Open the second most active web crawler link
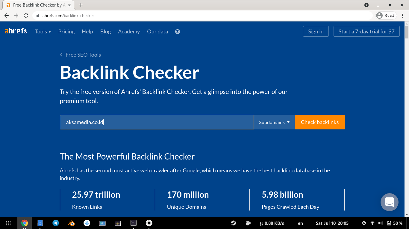Viewport: 409px width, 229px height. [131, 170]
